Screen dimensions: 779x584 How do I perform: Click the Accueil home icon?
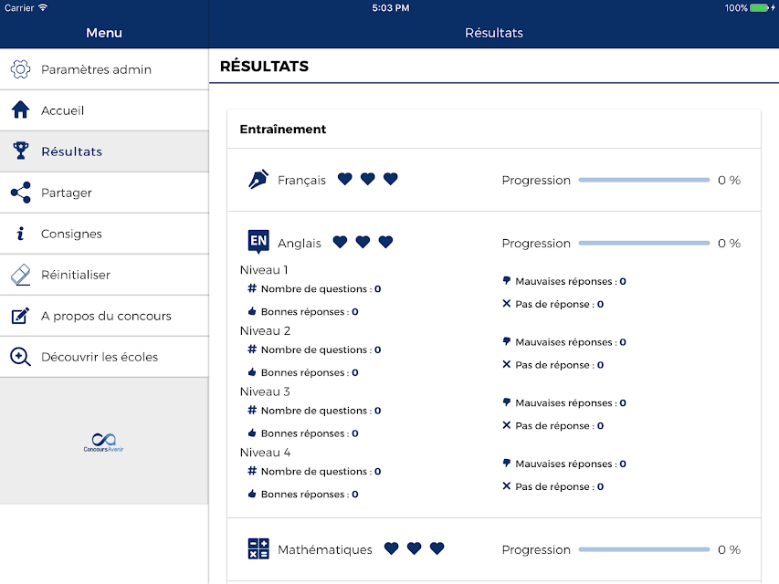[x=20, y=109]
